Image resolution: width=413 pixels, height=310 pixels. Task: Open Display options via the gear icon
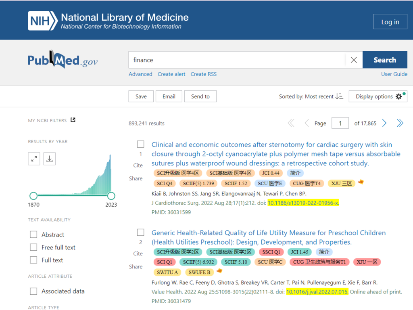[x=398, y=96]
